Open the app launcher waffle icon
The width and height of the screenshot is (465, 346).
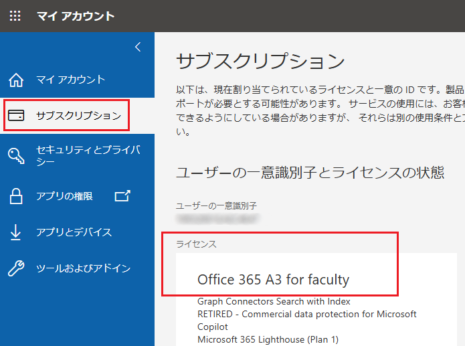(15, 15)
